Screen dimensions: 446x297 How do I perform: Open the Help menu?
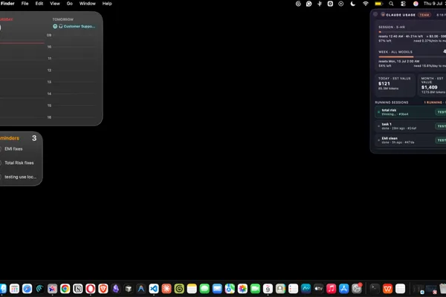[x=107, y=4]
